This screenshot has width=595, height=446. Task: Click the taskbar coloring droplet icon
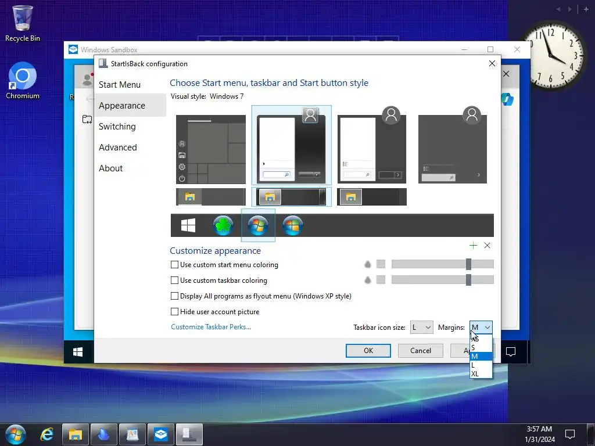pyautogui.click(x=367, y=280)
